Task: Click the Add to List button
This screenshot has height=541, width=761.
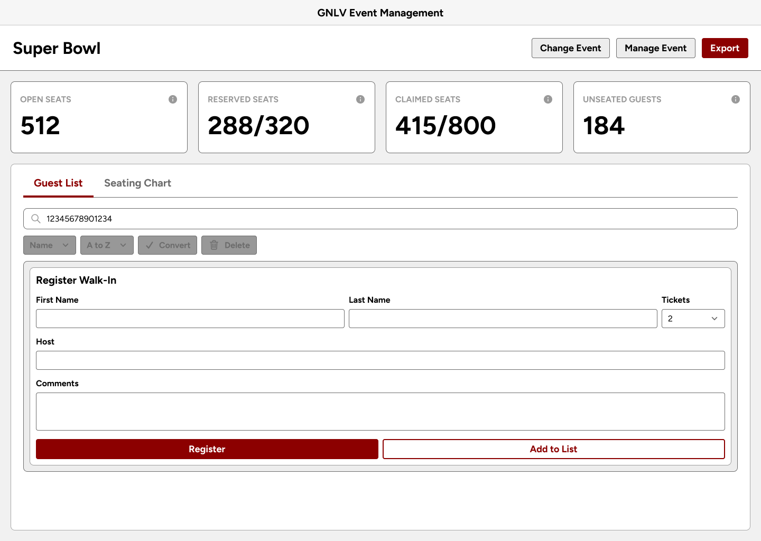Action: click(554, 449)
